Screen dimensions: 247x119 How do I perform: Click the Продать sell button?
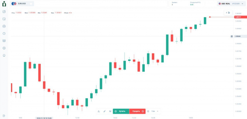click(137, 111)
